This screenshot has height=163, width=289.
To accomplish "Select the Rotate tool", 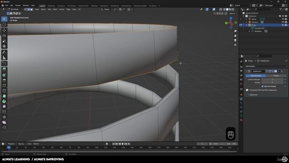I will coord(4,36).
